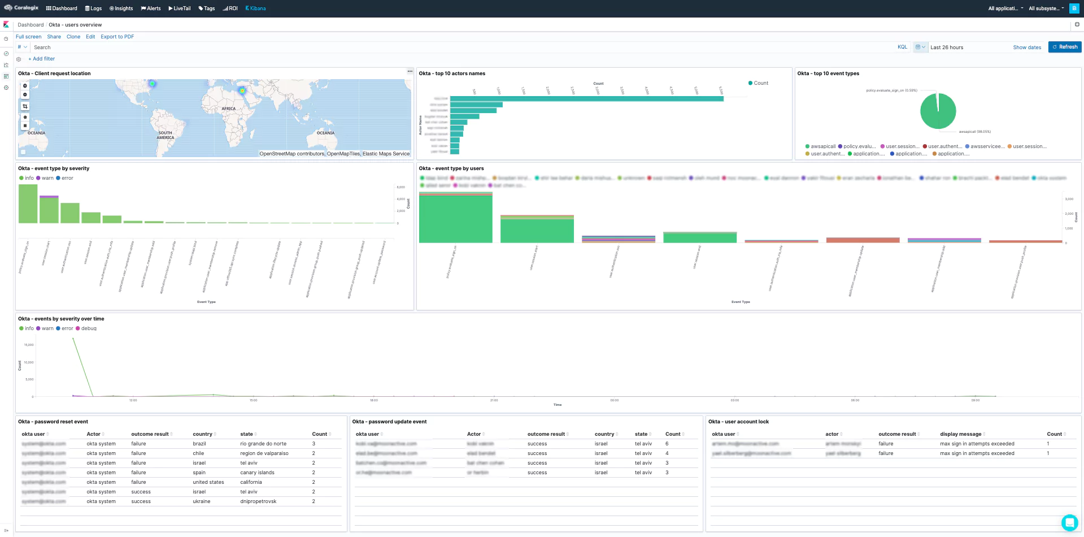This screenshot has height=537, width=1084.
Task: Open Discover compass icon in sidebar
Action: [6, 54]
